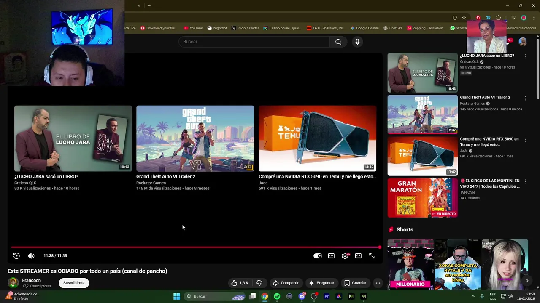Open OBS Studio from taskbar
540x303 pixels.
[x=314, y=296]
